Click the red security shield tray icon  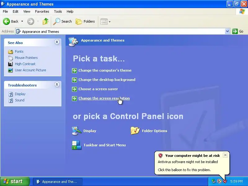point(225,181)
